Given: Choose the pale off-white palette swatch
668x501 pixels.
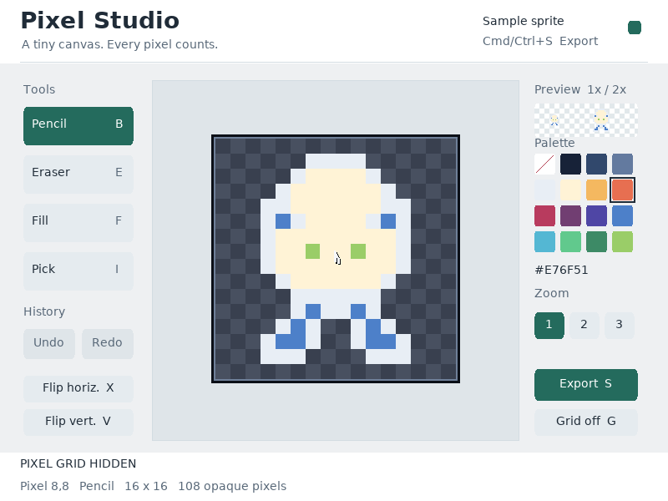Looking at the screenshot, I should (545, 190).
